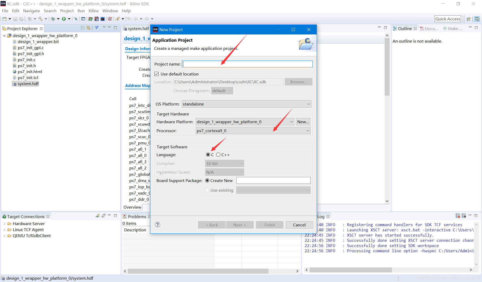Click the Debug bug toolbar icon
Image resolution: width=482 pixels, height=282 pixels.
tap(53, 19)
